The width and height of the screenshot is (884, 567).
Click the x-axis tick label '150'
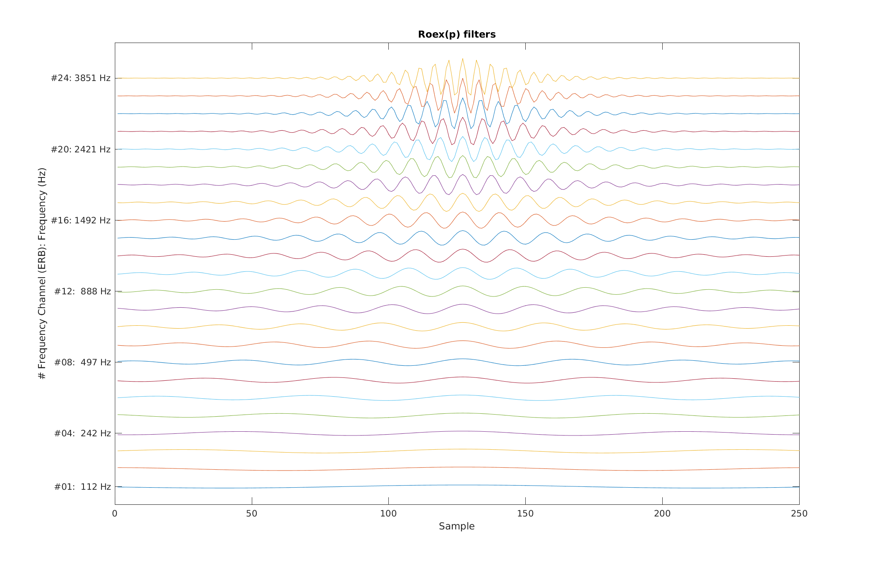tap(525, 514)
